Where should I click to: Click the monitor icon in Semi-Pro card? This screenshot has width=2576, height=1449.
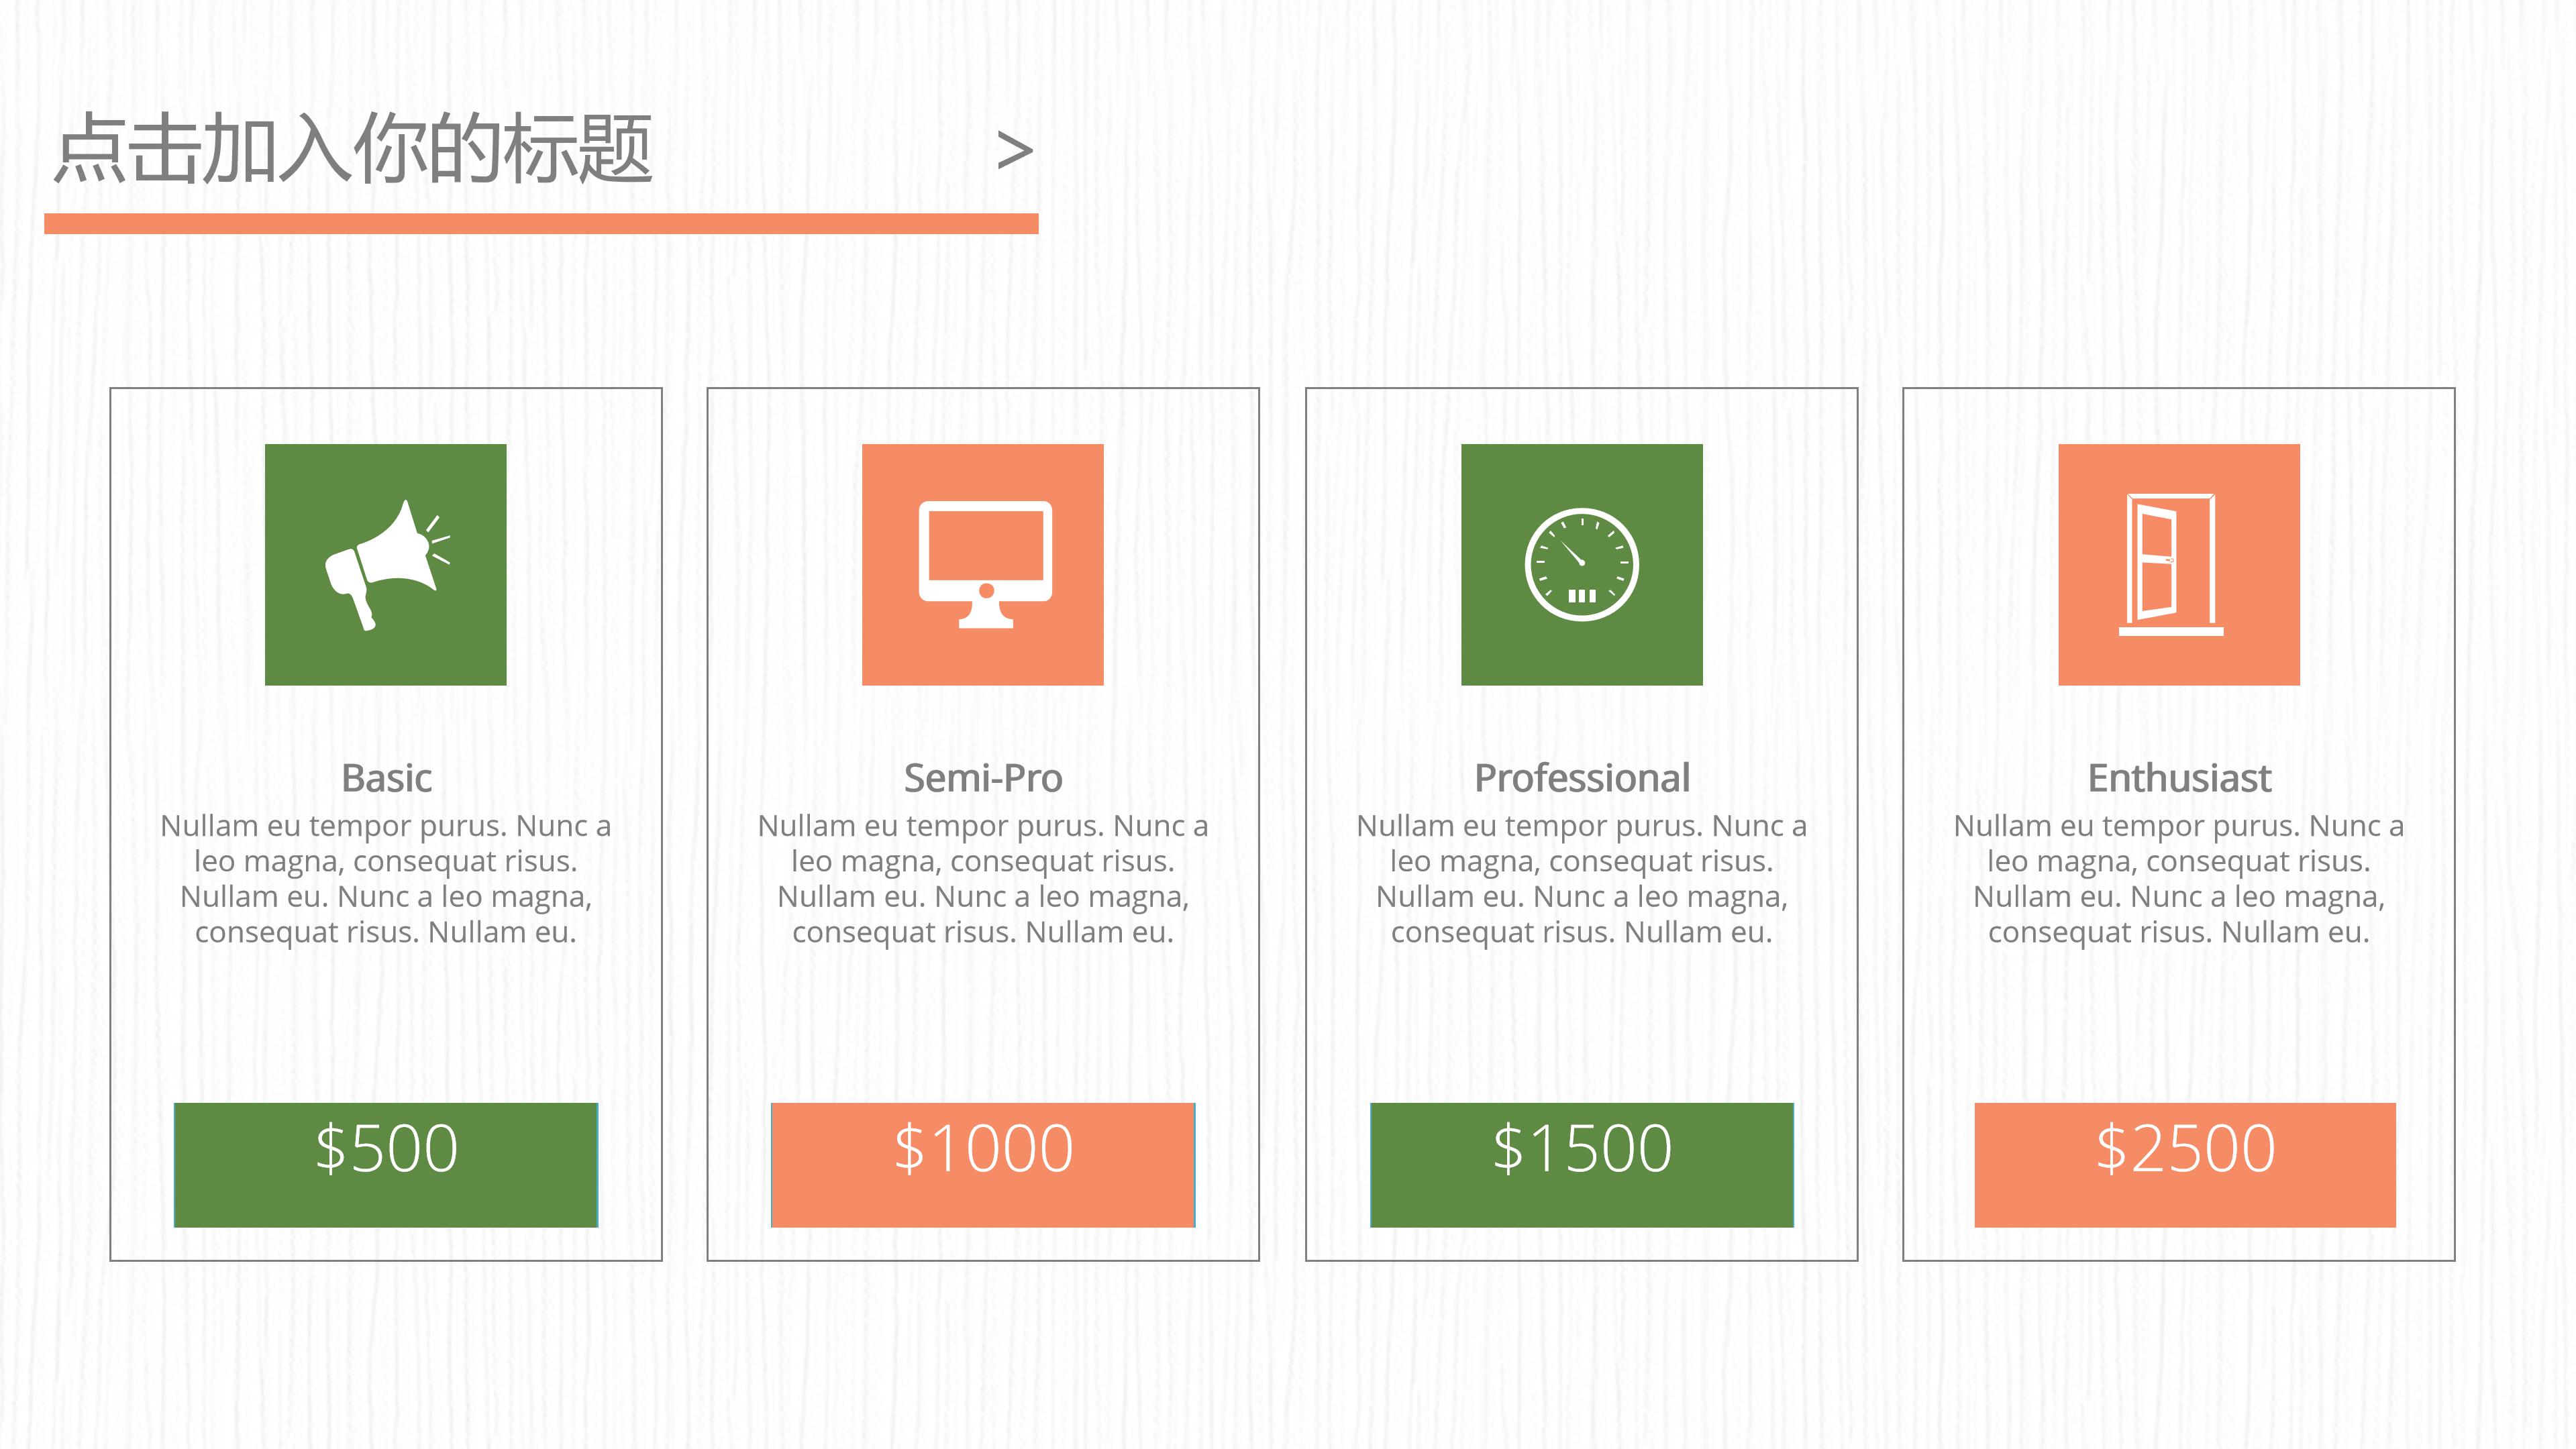984,564
